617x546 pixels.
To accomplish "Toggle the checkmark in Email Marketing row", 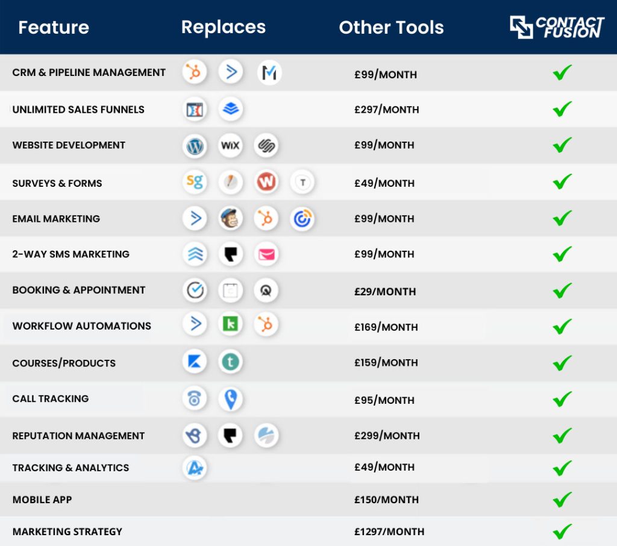I will [562, 218].
